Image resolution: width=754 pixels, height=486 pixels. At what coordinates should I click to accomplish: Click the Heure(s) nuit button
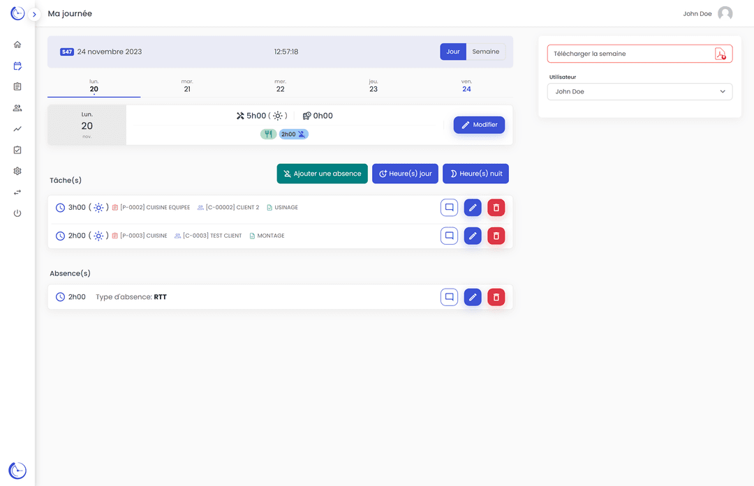(475, 174)
